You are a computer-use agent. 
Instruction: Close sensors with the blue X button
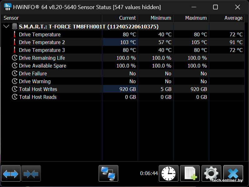[233, 174]
